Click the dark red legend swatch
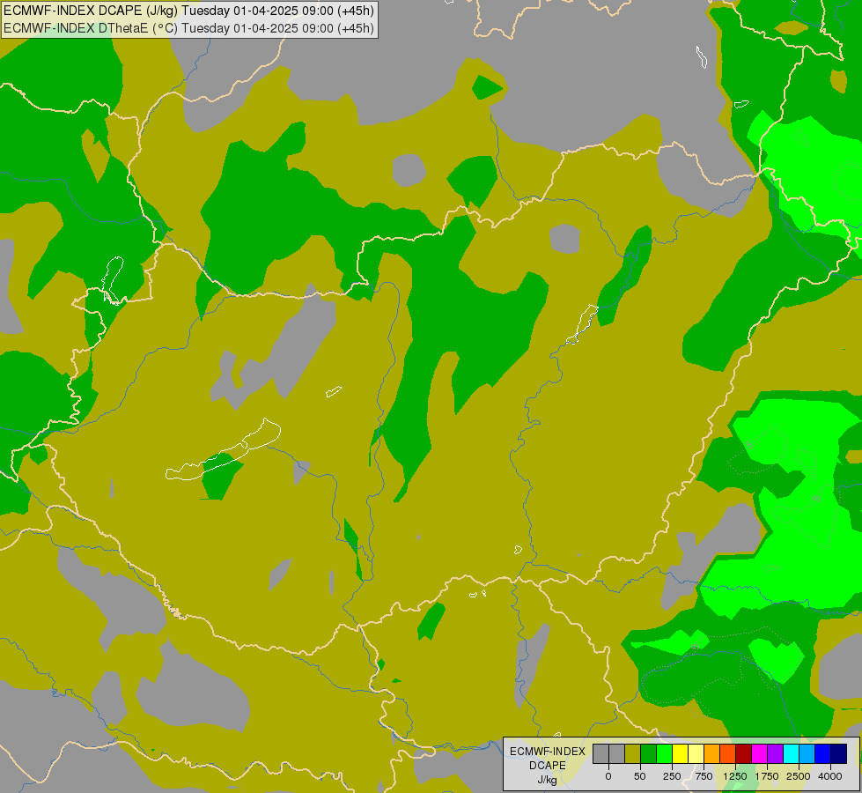 [744, 753]
